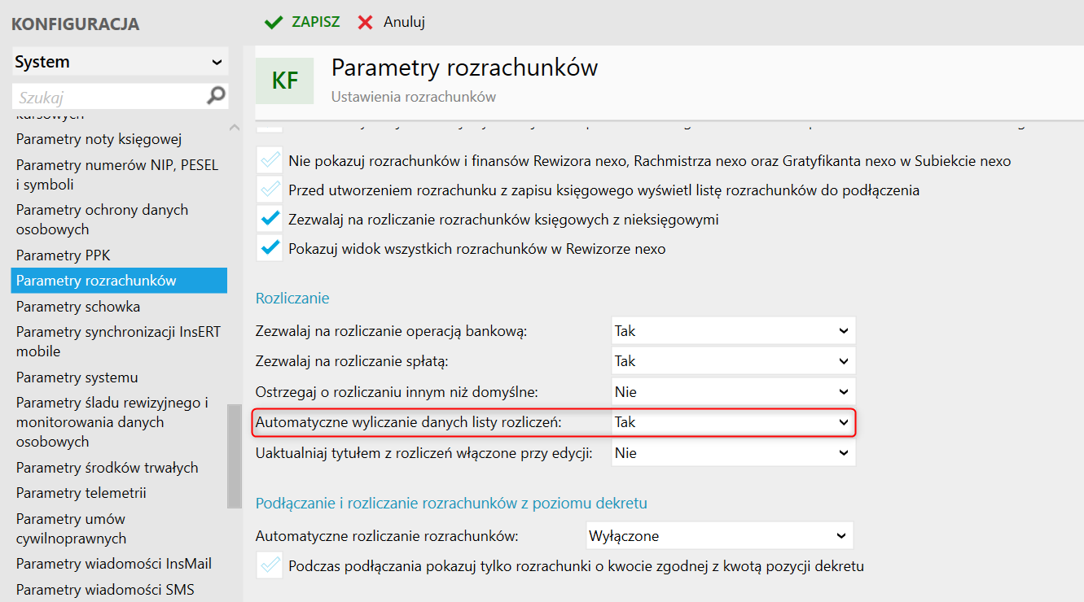Open 'Automatyczne rozliczanie rozrachunków' dropdown
Screen dimensions: 1084x602
[719, 536]
